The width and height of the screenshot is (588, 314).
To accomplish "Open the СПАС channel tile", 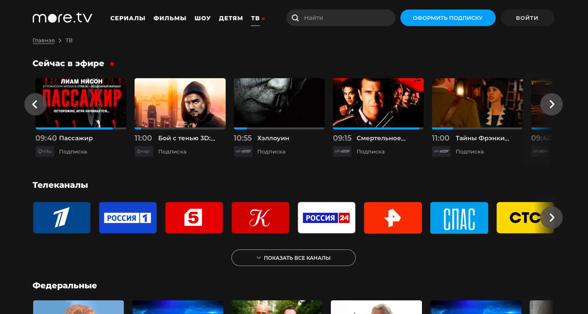I will [459, 218].
